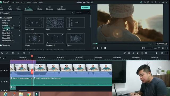Add a marker with the shield icon
The height and width of the screenshot is (96, 170).
pyautogui.click(x=129, y=53)
